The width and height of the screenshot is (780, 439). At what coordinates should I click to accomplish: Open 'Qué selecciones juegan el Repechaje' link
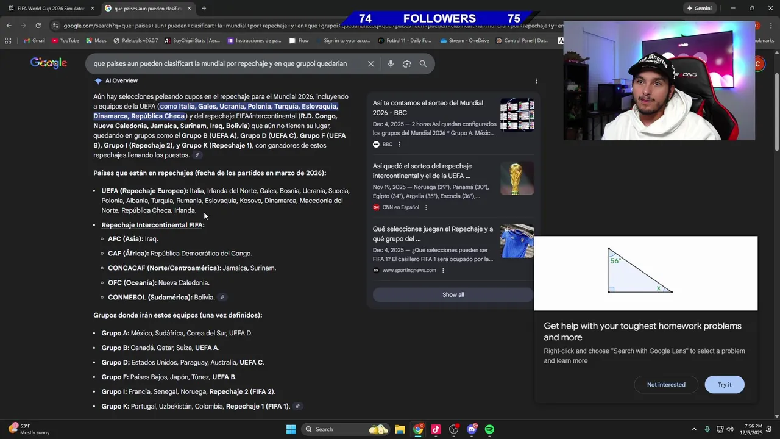(x=433, y=234)
